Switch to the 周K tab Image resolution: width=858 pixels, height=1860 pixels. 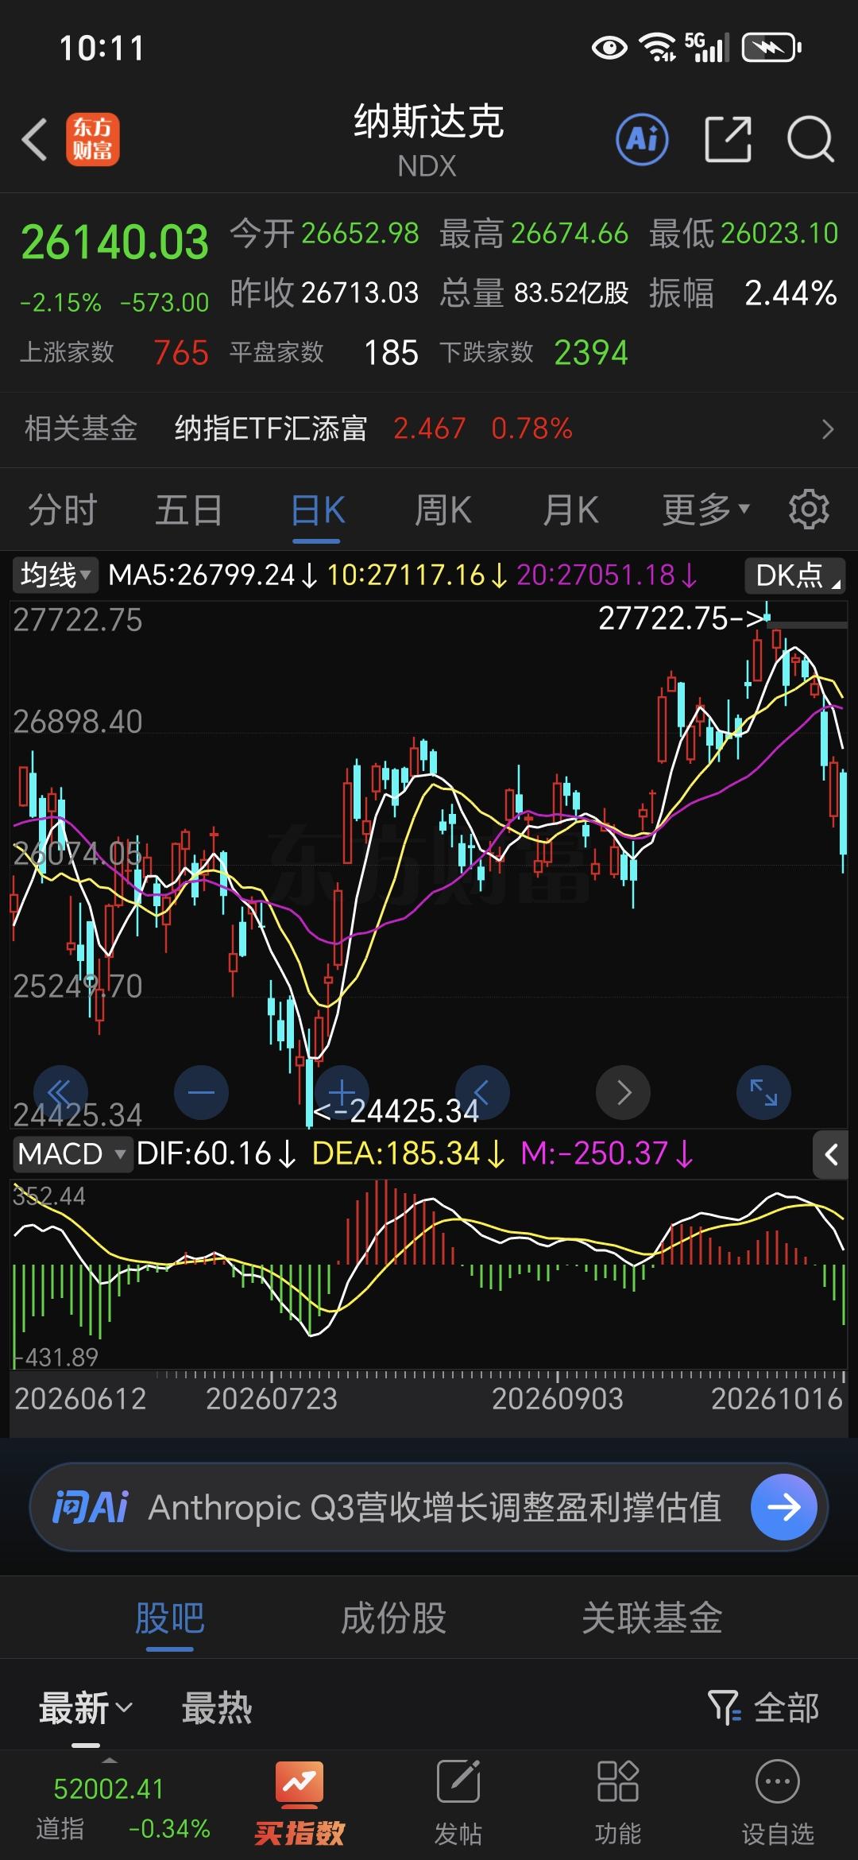tap(443, 510)
